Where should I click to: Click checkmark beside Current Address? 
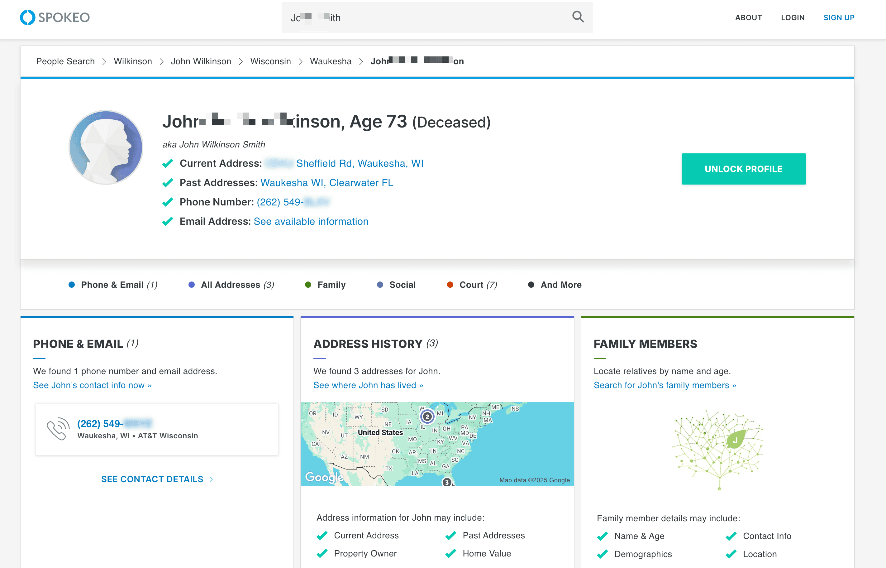tap(168, 163)
